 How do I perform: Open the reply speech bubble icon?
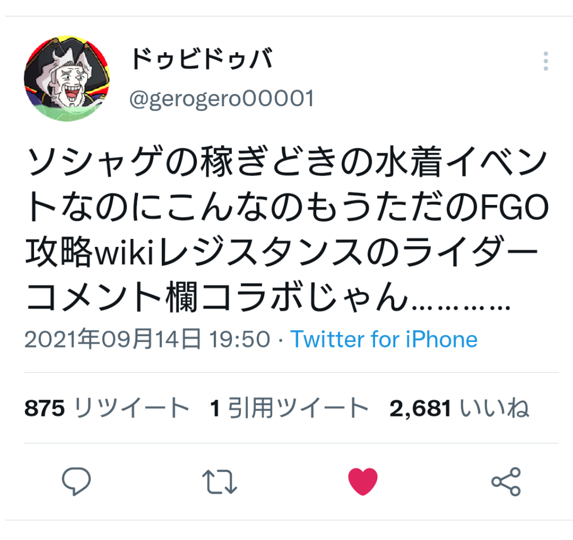click(76, 481)
